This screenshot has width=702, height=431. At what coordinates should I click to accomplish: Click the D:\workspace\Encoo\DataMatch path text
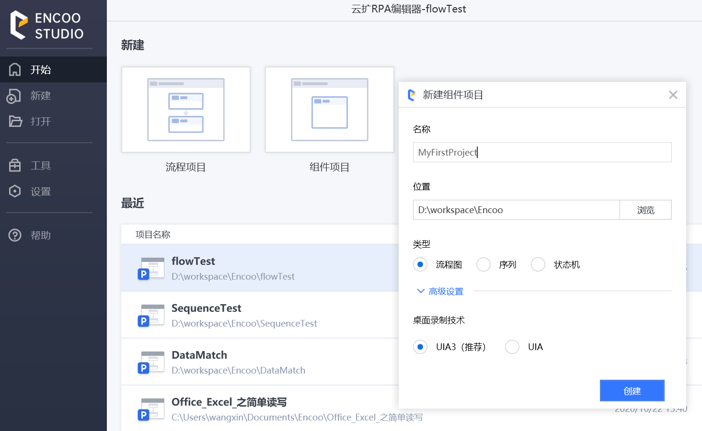[x=238, y=370]
